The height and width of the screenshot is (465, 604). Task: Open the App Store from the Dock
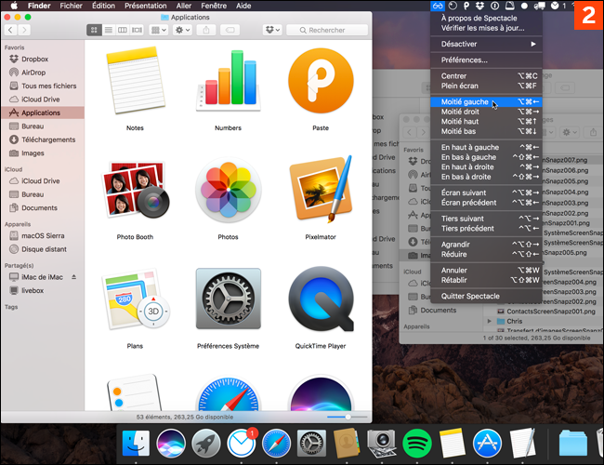pyautogui.click(x=487, y=441)
